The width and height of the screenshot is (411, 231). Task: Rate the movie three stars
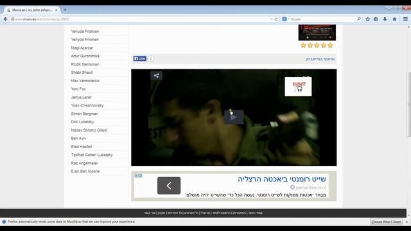coord(317,46)
